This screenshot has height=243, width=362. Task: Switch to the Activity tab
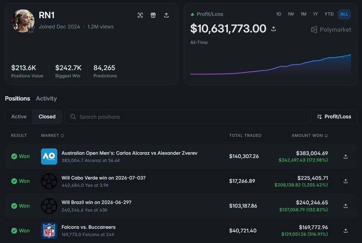pos(46,98)
